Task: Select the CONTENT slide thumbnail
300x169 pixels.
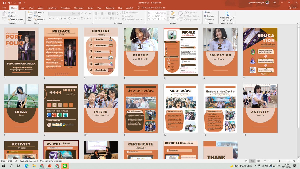Action: tap(101, 52)
